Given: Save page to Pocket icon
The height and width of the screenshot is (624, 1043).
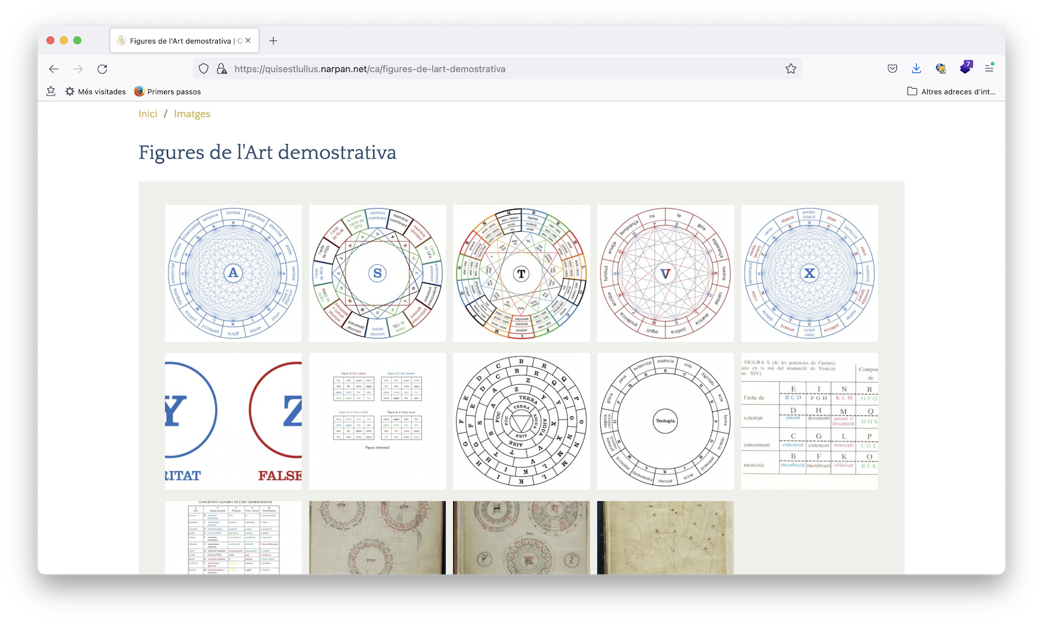Looking at the screenshot, I should coord(892,68).
